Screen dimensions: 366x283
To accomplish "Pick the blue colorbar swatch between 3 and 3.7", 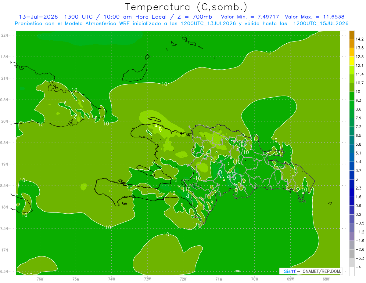I will tap(352, 175).
